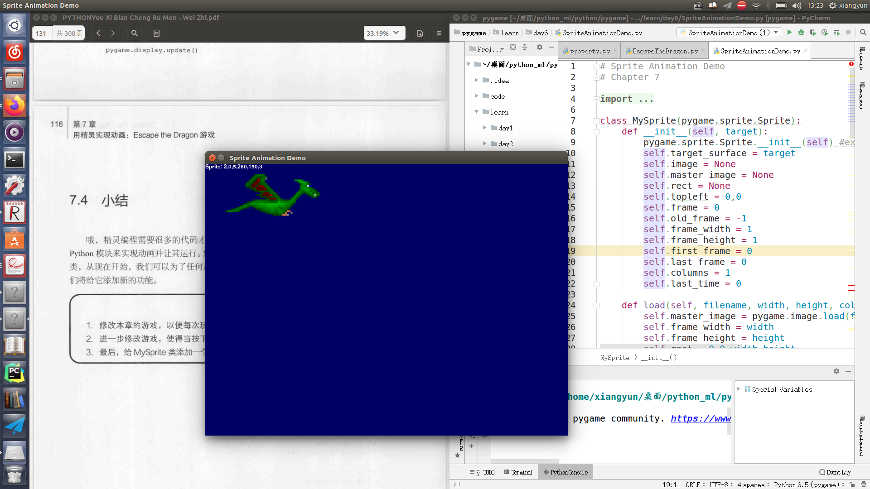Screen dimensions: 870x489
Task: Click the locate current file crosshair icon
Action: coord(513,48)
